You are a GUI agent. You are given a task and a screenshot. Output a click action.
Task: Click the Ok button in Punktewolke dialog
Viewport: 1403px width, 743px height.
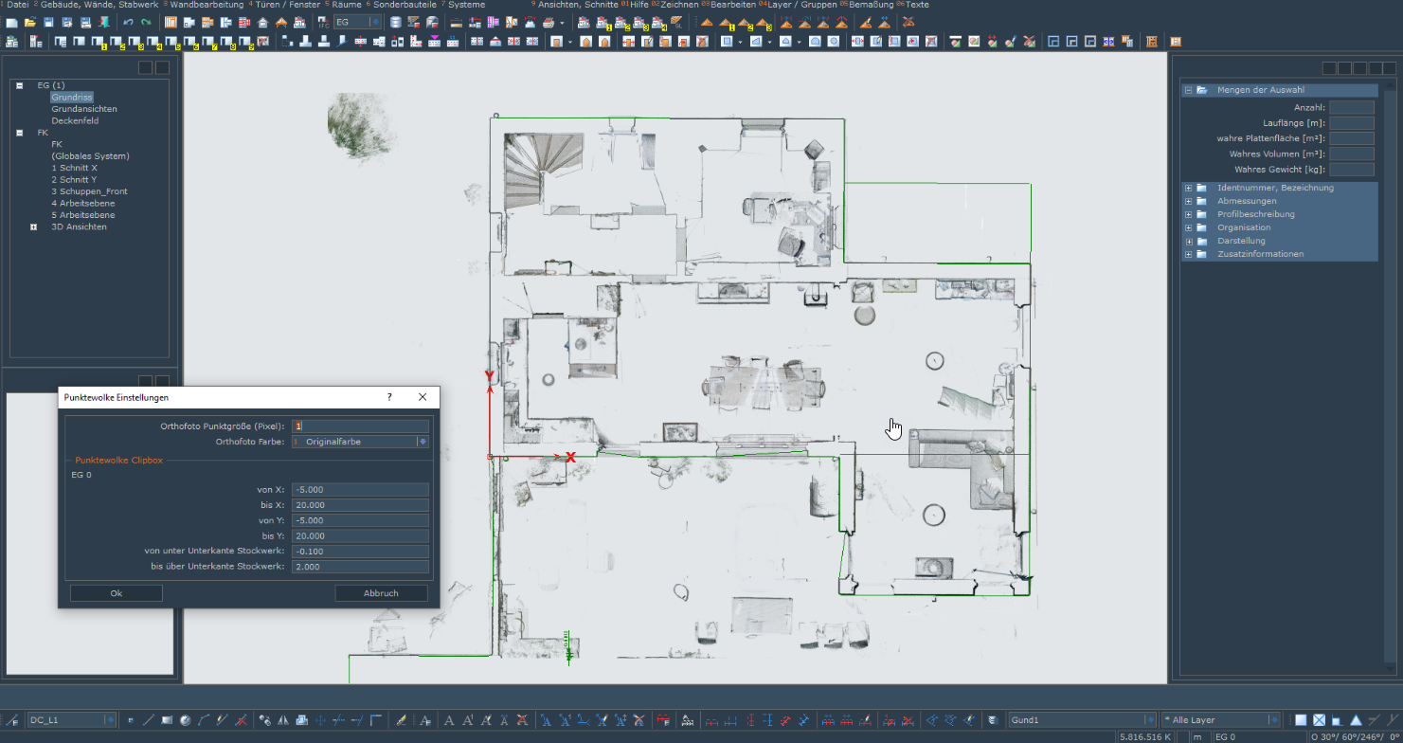(x=117, y=593)
